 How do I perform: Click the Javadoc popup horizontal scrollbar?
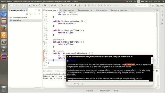109,81
